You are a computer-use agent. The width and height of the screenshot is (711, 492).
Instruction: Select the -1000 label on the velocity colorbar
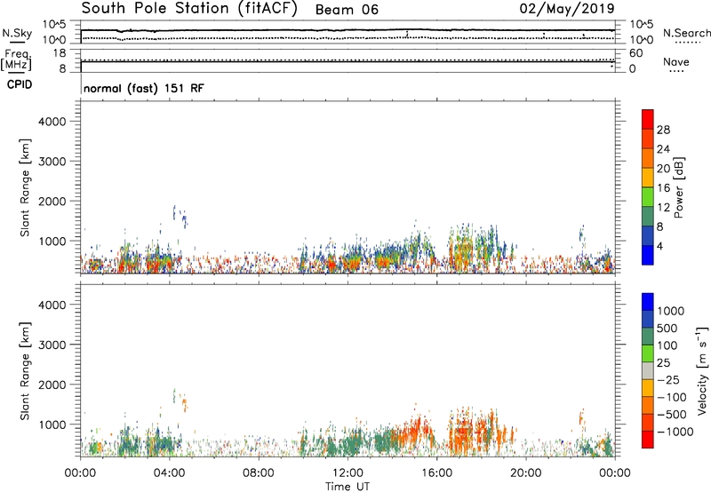coord(675,432)
